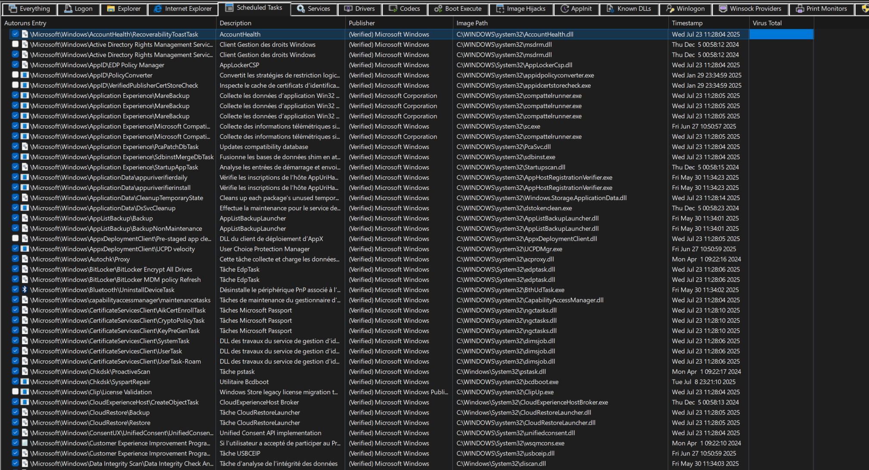The width and height of the screenshot is (869, 470).
Task: Open the Logon tab
Action: pos(78,9)
